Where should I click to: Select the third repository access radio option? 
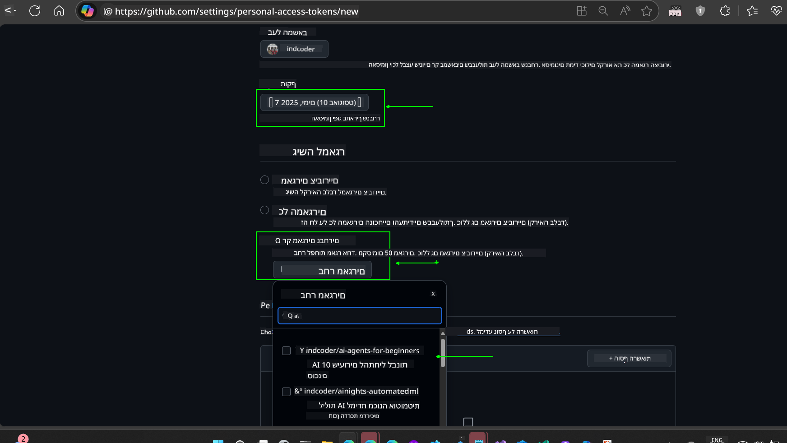pos(278,240)
